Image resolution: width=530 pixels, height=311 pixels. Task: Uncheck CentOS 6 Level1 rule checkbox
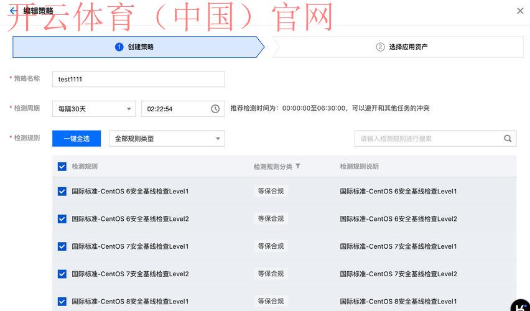click(62, 192)
